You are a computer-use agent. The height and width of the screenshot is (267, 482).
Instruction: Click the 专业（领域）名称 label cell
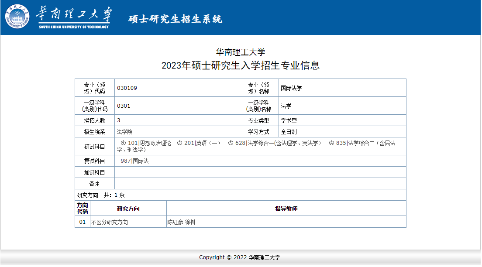[259, 88]
